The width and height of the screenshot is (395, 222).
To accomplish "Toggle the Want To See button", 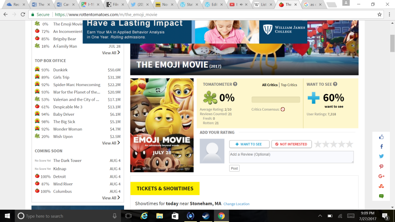I will coord(249,144).
